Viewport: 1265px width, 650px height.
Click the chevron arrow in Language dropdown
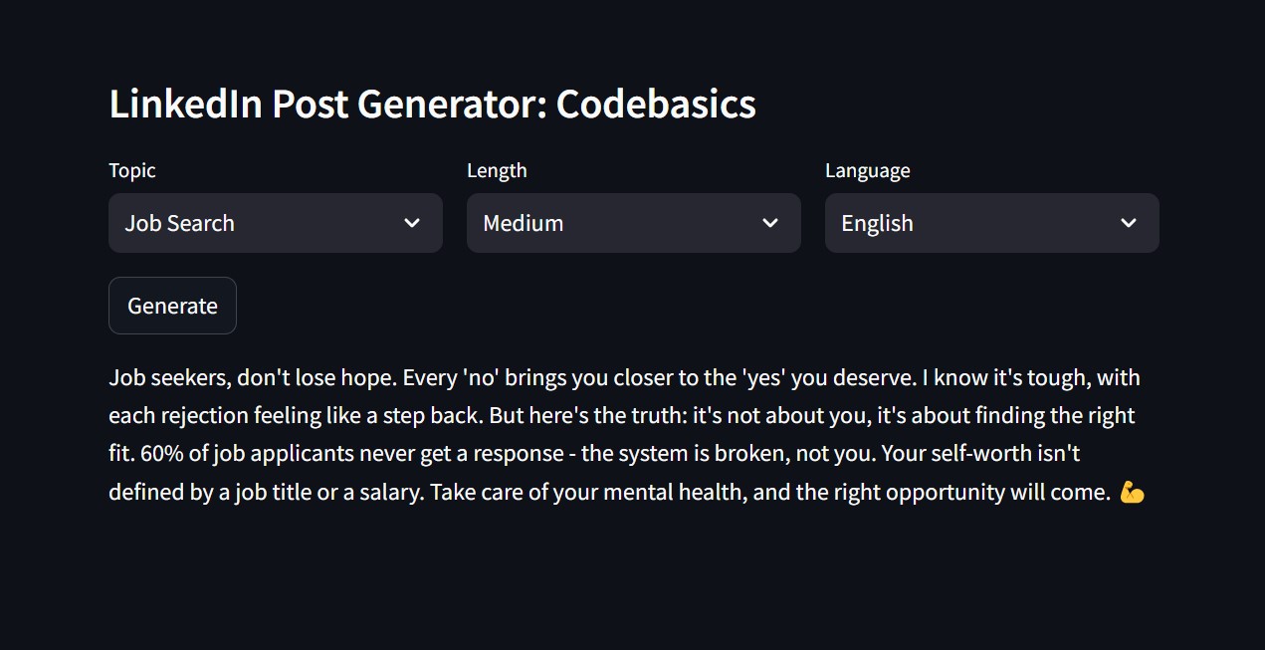click(1129, 223)
